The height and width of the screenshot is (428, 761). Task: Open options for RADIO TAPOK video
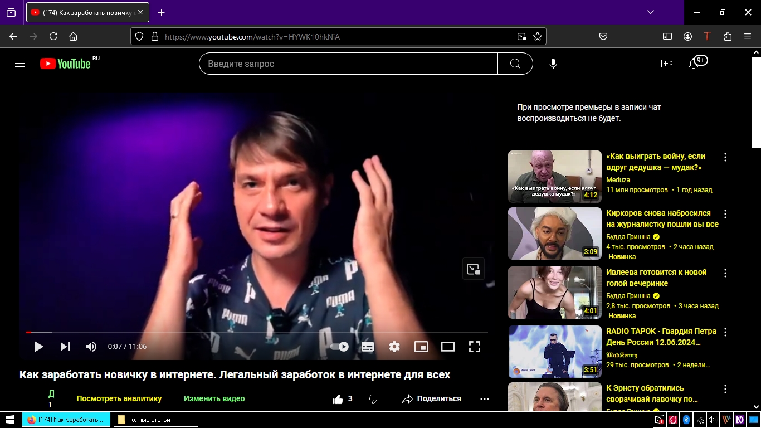pos(725,333)
